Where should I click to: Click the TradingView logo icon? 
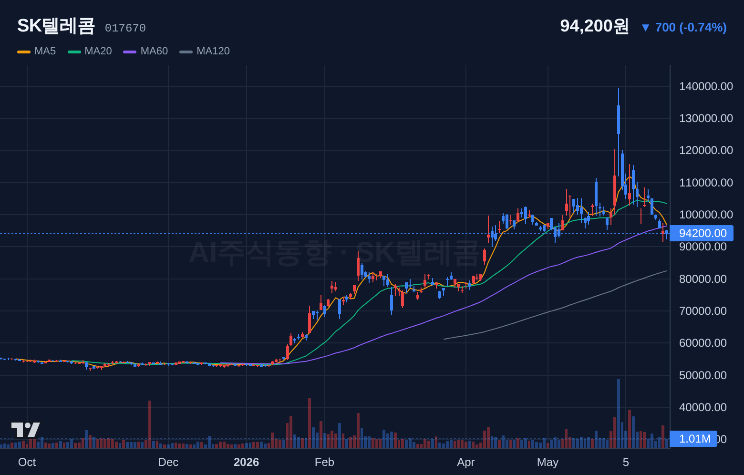(x=25, y=430)
